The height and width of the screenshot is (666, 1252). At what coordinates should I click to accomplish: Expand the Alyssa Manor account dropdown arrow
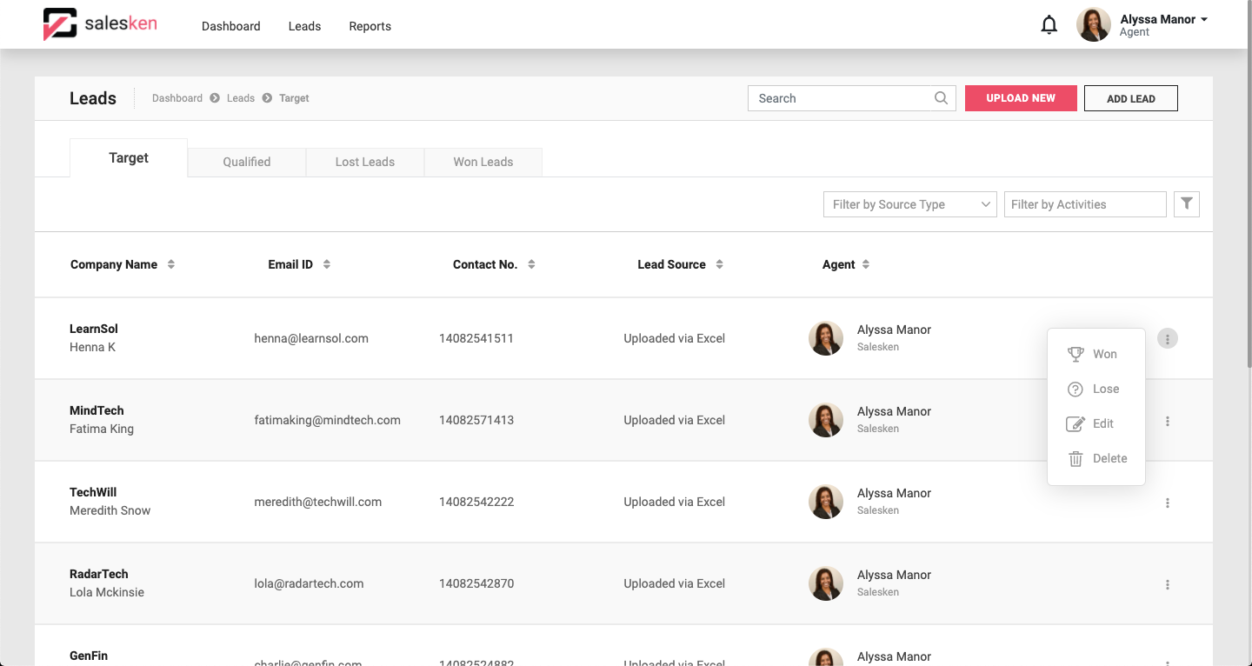[x=1204, y=19]
